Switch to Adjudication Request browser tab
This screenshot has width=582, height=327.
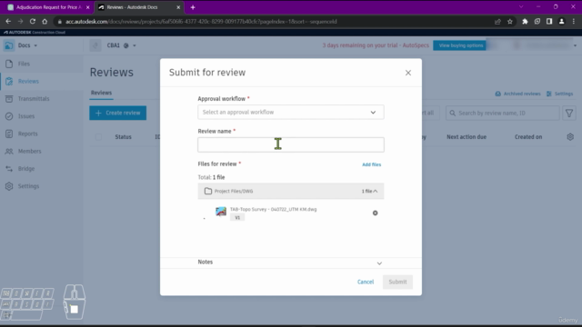(x=48, y=7)
